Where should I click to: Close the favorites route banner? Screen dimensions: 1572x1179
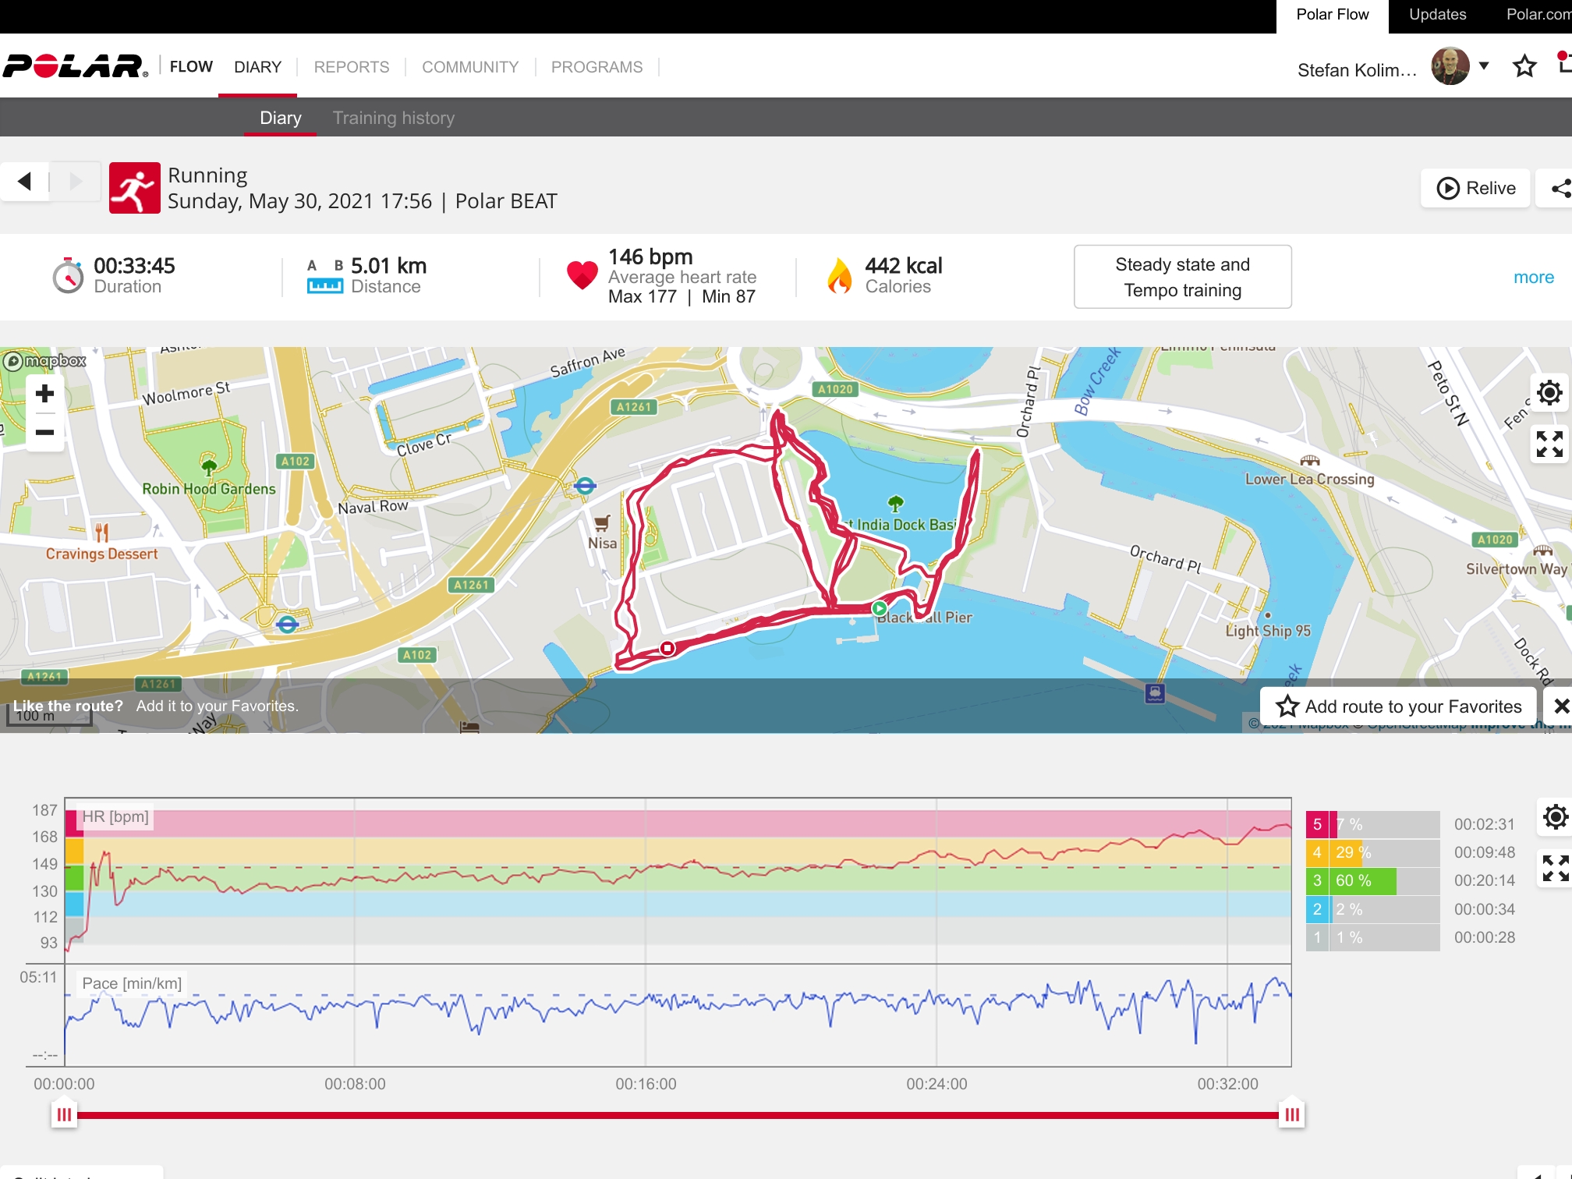click(1560, 706)
